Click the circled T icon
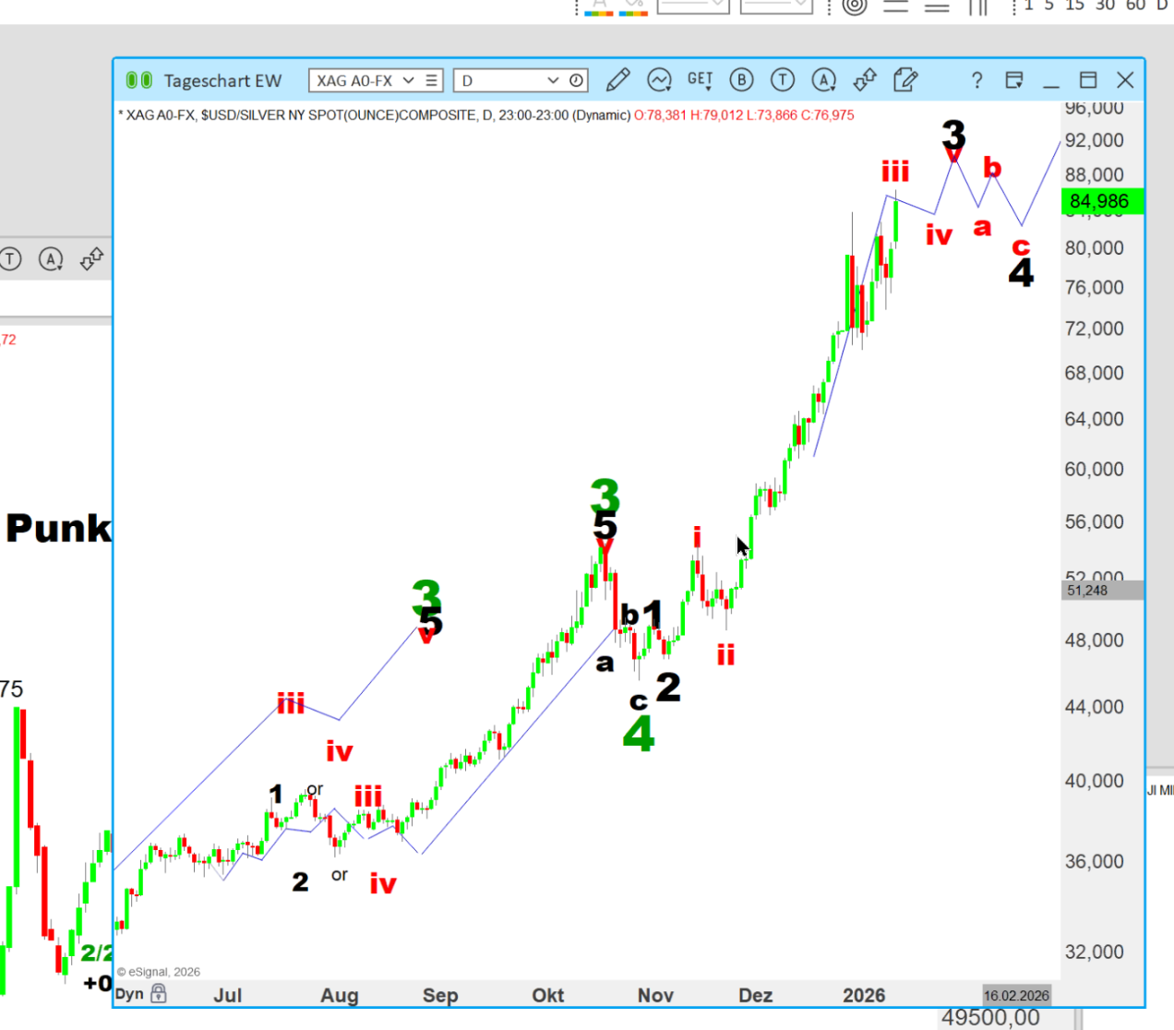Image resolution: width=1174 pixels, height=1030 pixels. [x=783, y=80]
